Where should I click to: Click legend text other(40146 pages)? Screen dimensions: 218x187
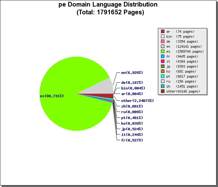tap(183, 91)
